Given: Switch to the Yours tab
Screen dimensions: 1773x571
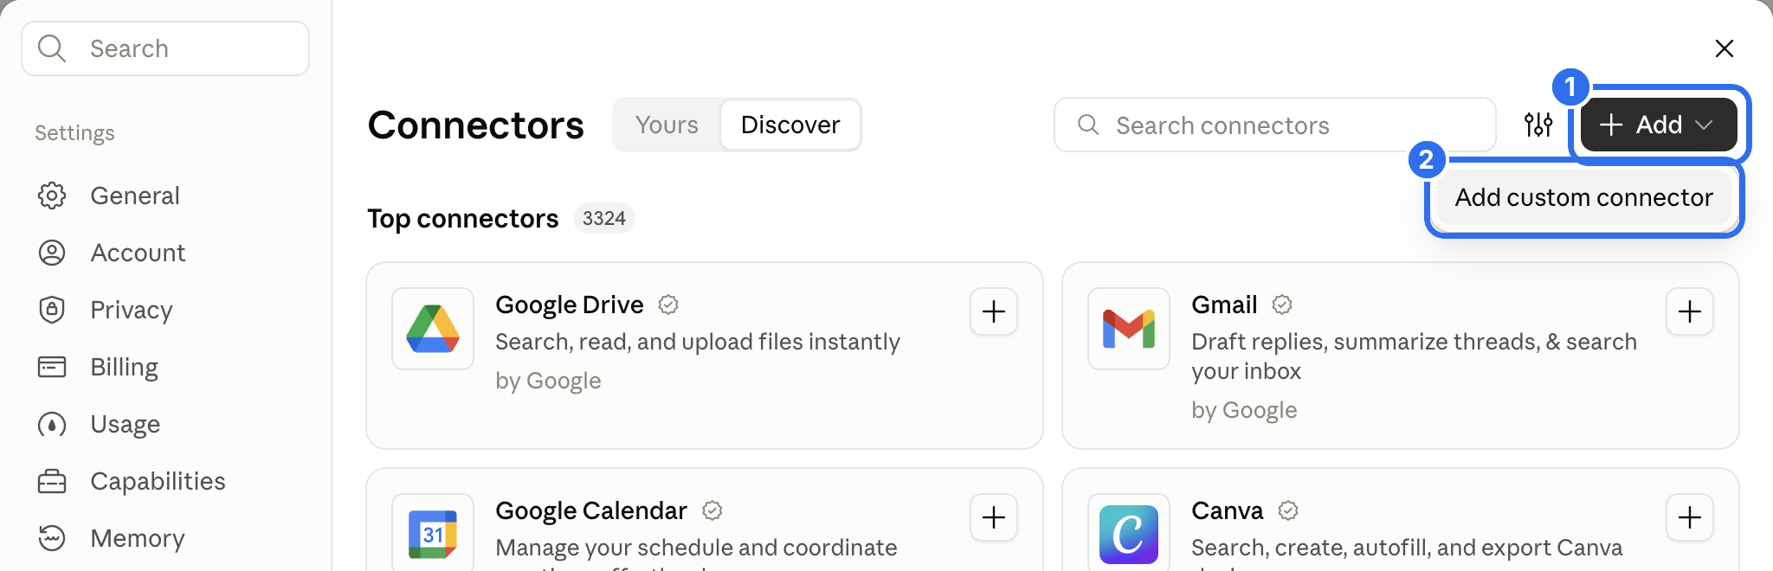Looking at the screenshot, I should coord(667,125).
